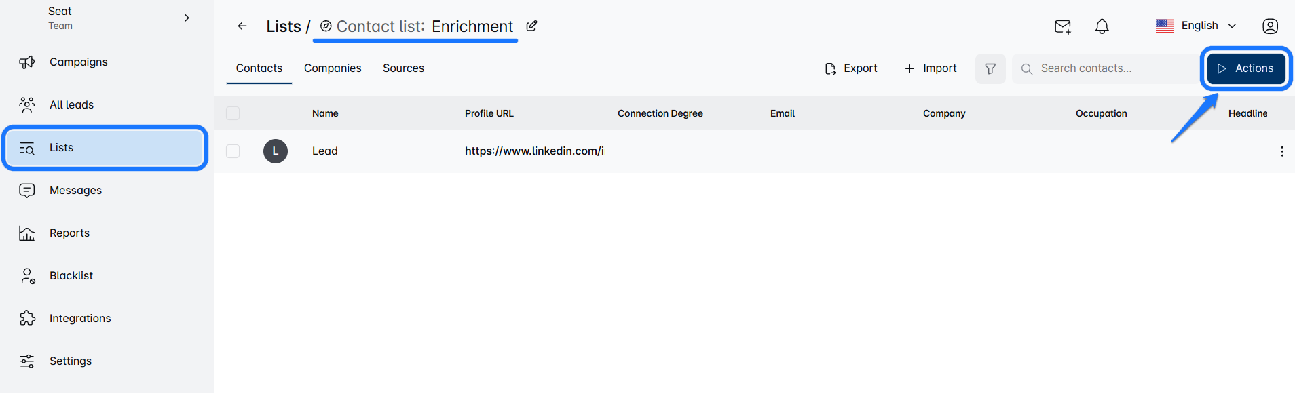Screen dimensions: 1295x394
Task: Switch to the Companies tab
Action: [333, 68]
